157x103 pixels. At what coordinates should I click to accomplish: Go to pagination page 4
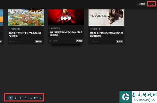(x=26, y=97)
